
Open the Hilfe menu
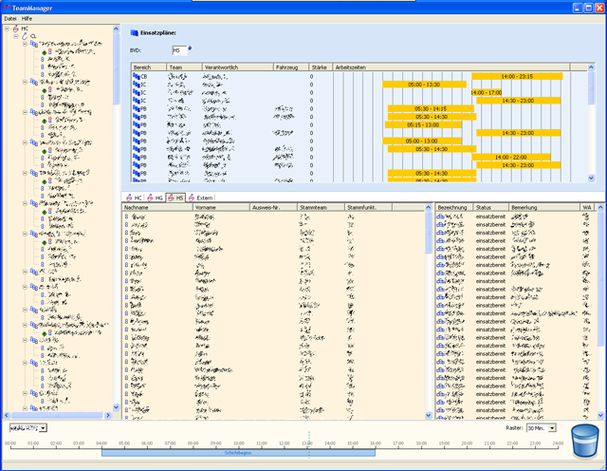27,19
